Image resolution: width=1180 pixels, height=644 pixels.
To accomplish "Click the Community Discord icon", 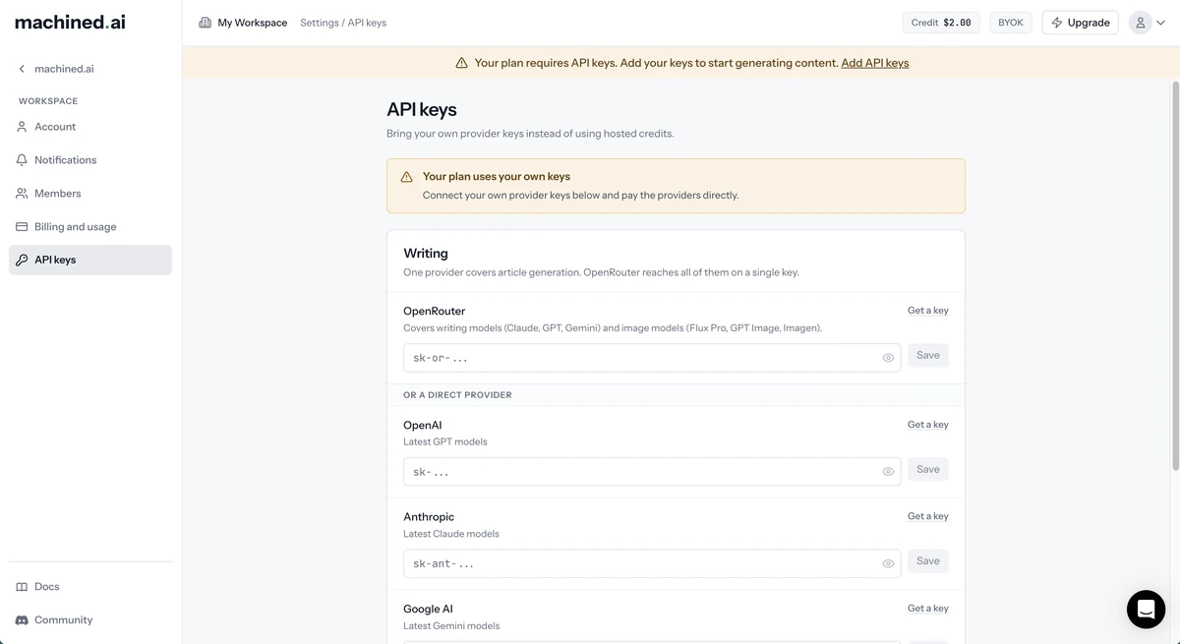I will [22, 620].
